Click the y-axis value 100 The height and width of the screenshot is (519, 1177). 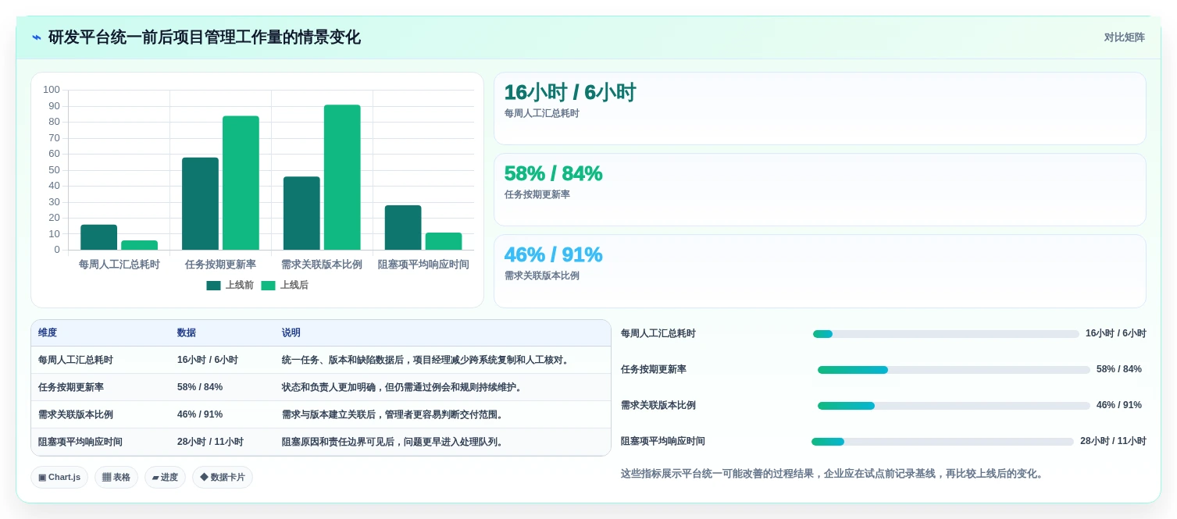tap(52, 90)
